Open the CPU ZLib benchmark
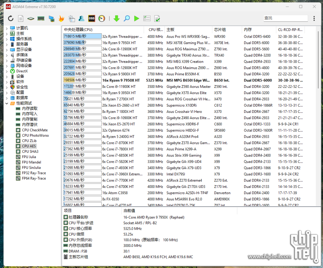The width and height of the screenshot is (323, 268). (29, 141)
